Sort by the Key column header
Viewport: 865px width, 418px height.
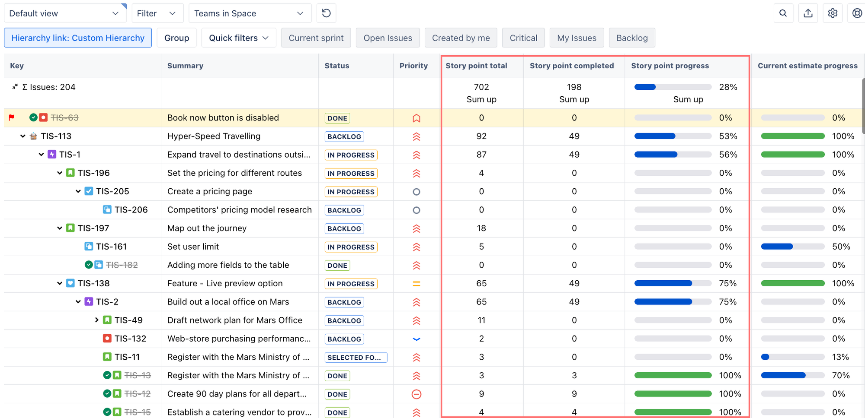click(x=17, y=66)
